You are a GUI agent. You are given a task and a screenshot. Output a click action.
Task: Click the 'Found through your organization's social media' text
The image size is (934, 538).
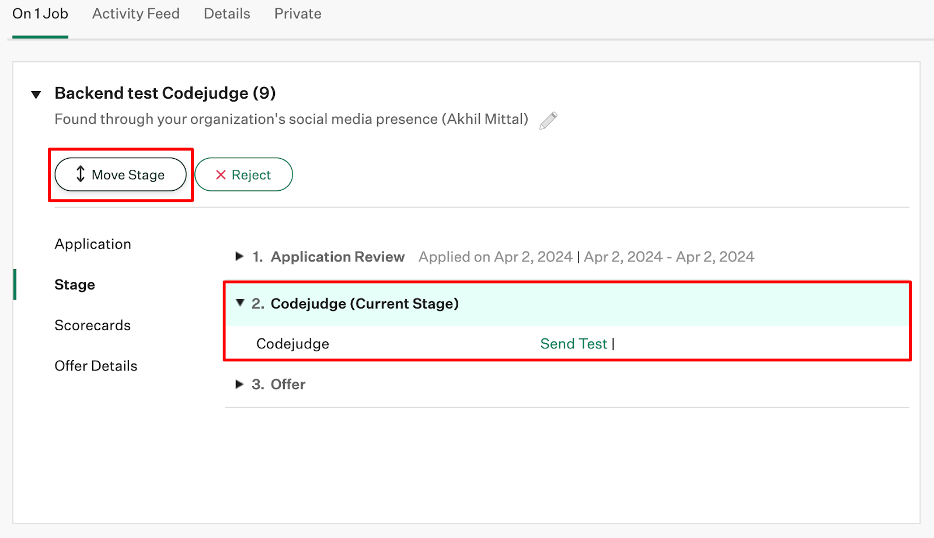[x=291, y=119]
